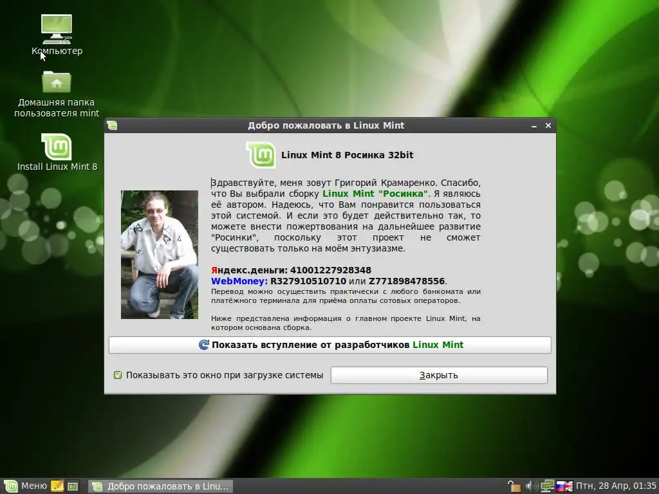Click the paragraph starting Ниже представлена информация
The image size is (659, 494).
(346, 323)
